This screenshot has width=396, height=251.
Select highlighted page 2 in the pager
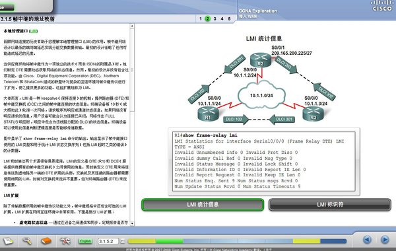coord(208,18)
